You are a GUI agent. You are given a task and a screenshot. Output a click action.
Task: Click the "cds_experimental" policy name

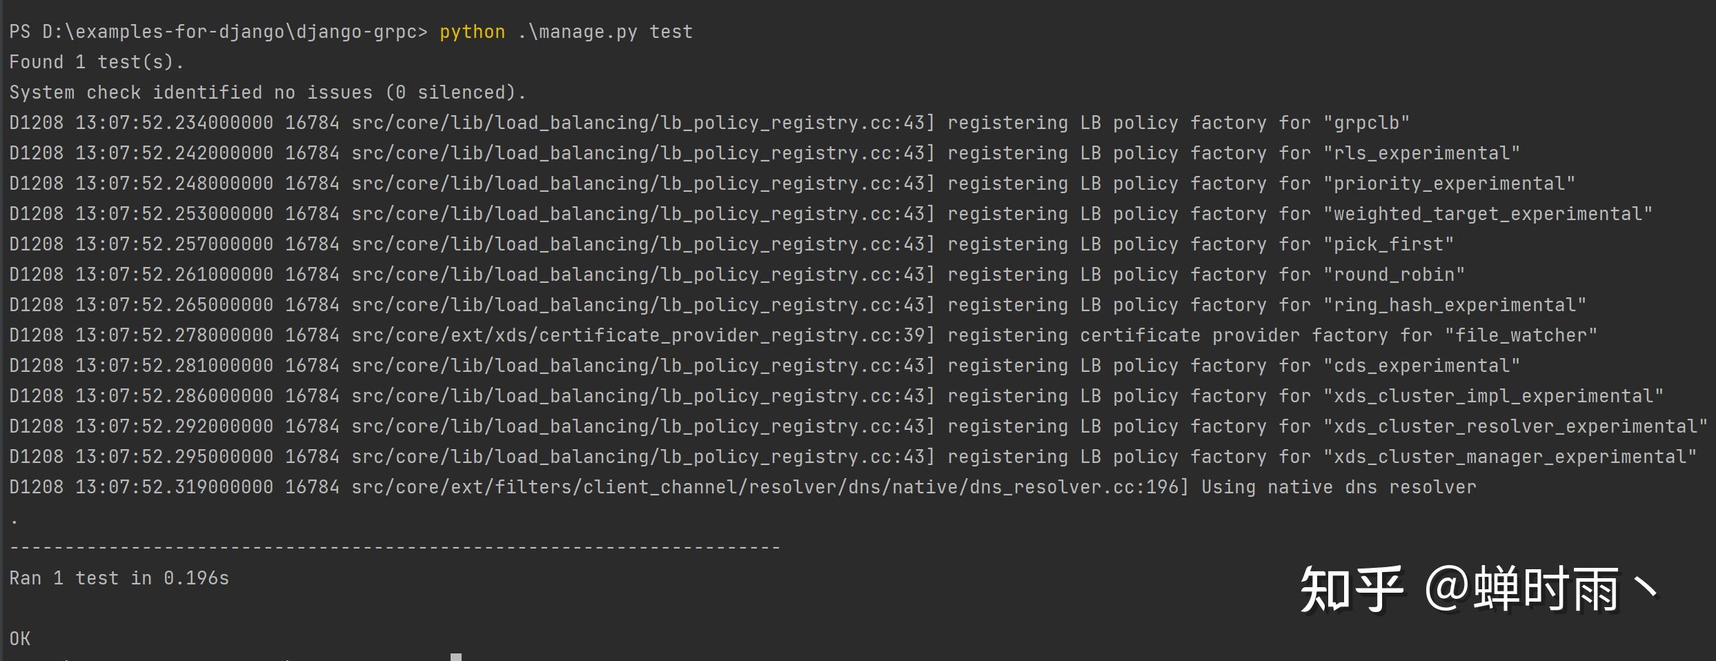point(1421,366)
